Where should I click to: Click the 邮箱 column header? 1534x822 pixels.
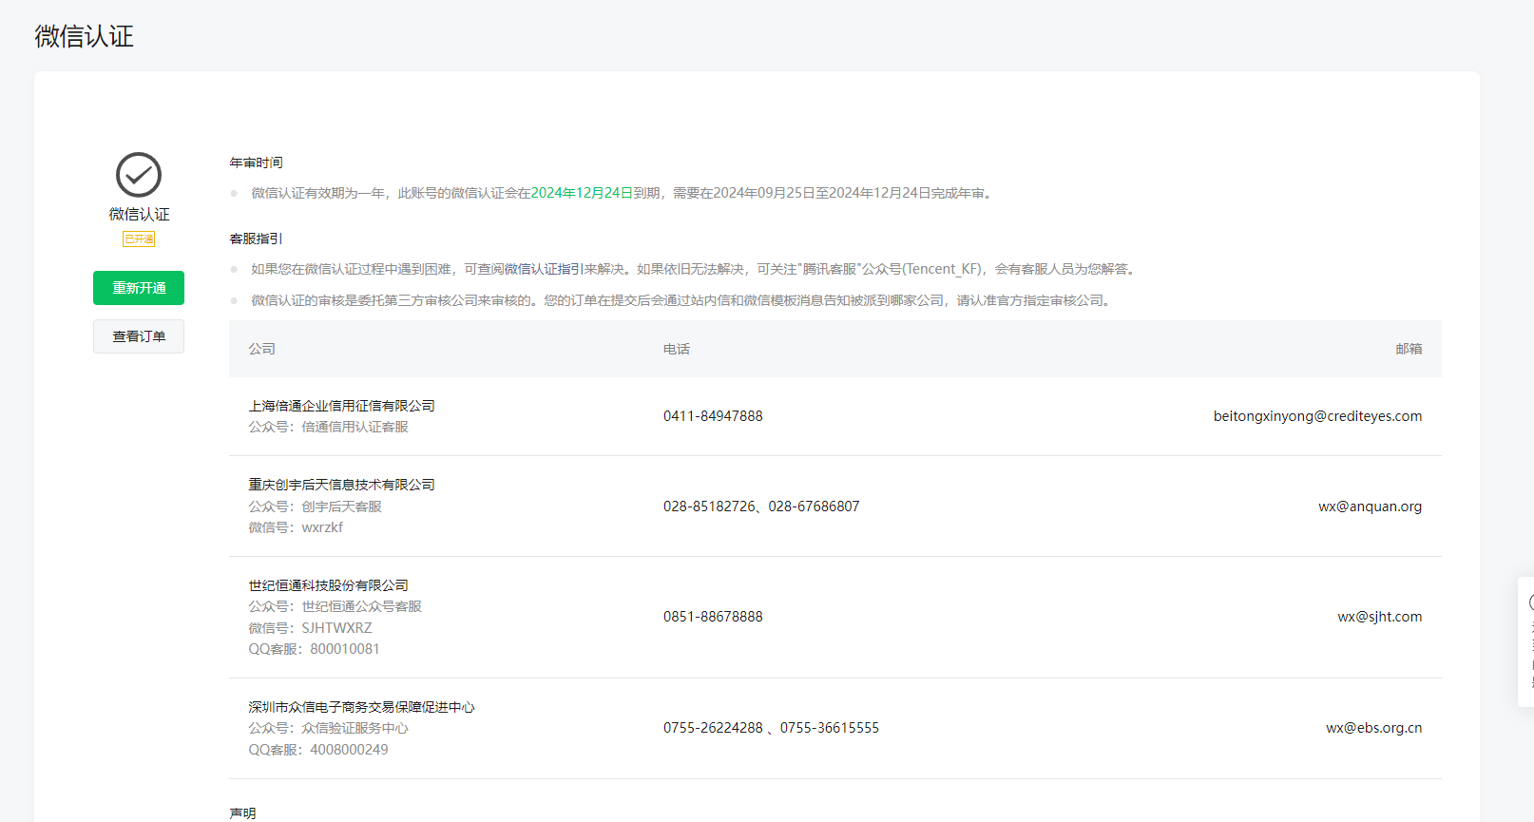click(x=1409, y=349)
